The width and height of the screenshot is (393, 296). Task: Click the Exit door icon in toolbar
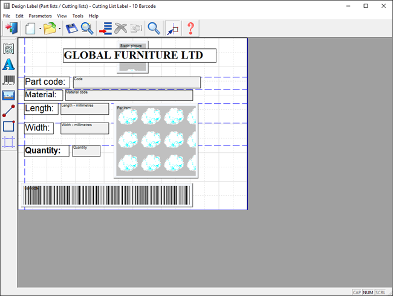tap(11, 28)
